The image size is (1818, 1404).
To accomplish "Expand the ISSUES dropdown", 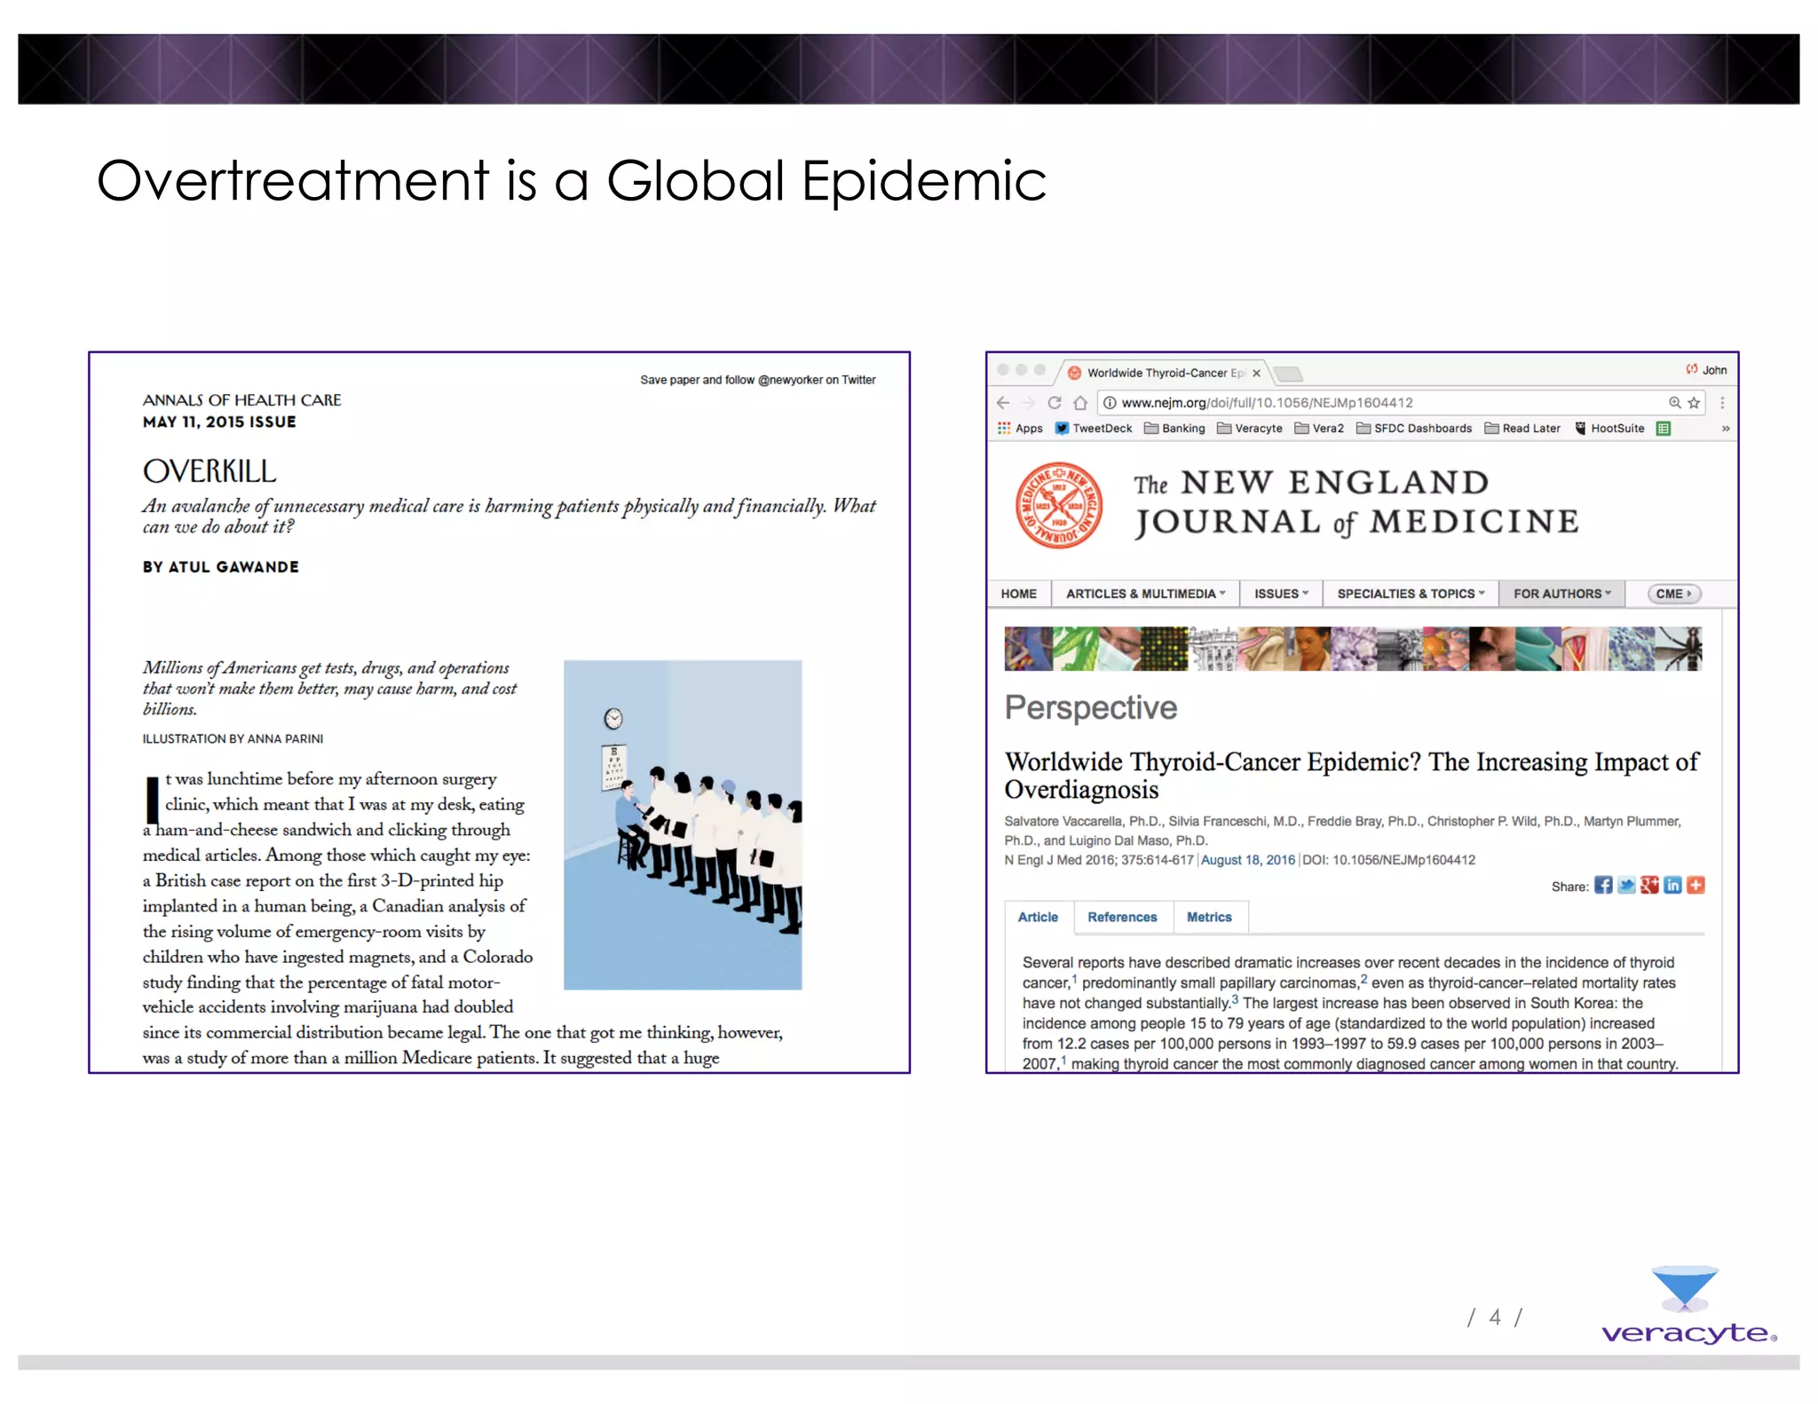I will (x=1280, y=594).
